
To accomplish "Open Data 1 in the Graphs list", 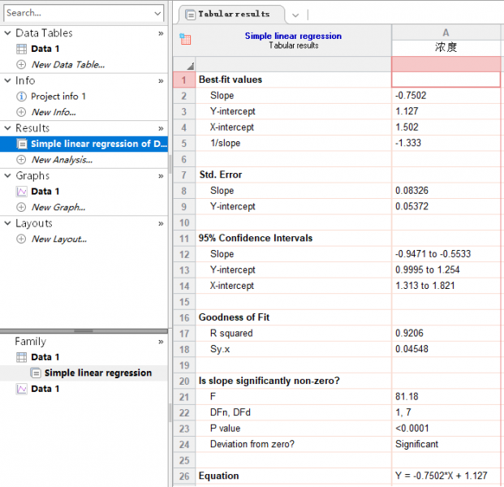I will [45, 192].
